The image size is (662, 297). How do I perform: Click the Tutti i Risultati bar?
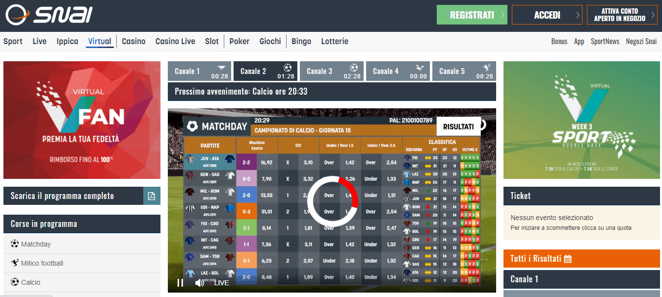coord(582,259)
